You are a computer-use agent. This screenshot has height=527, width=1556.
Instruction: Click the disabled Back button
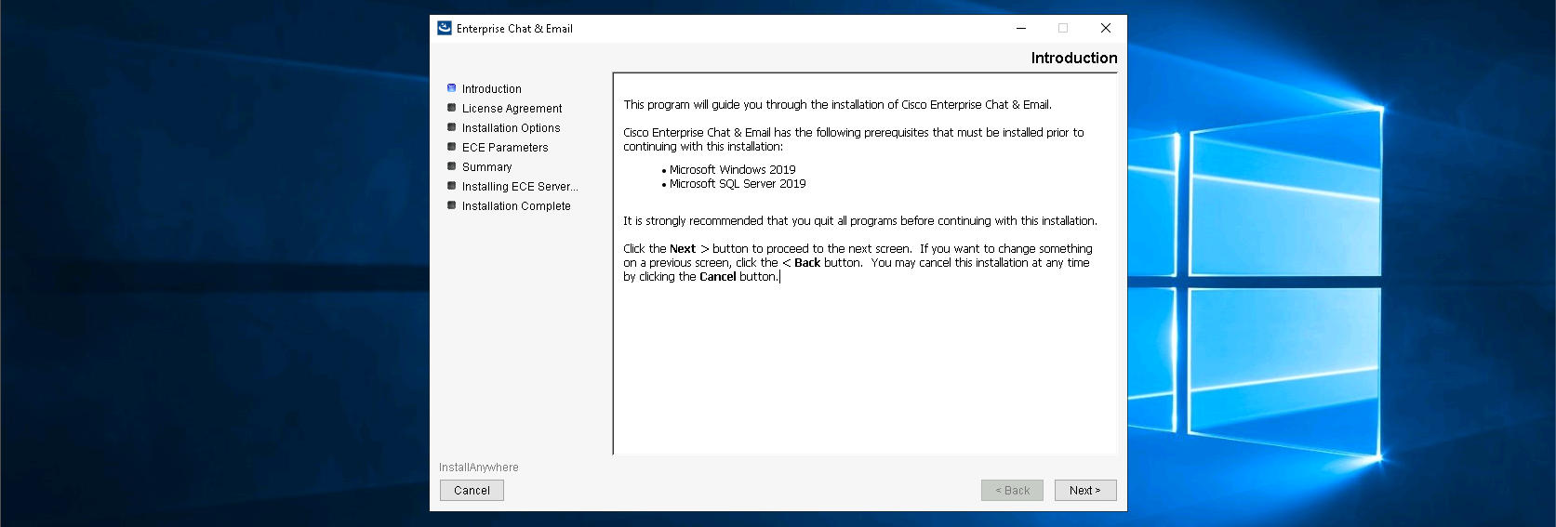point(1012,490)
